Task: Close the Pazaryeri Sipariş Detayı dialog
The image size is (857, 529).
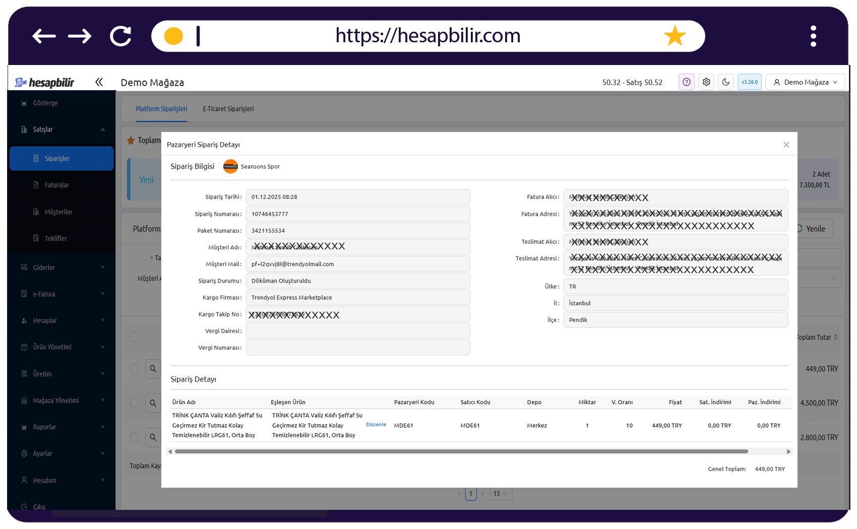Action: click(x=786, y=145)
